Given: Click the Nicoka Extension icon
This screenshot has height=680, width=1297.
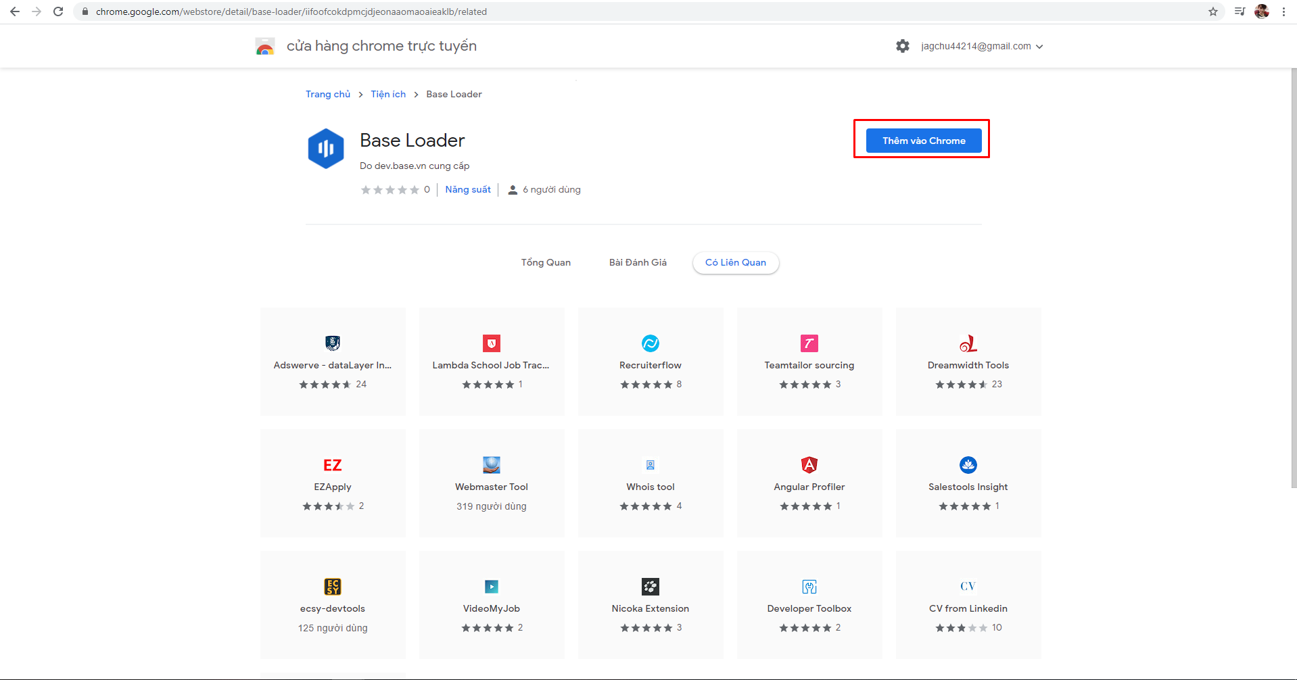Looking at the screenshot, I should tap(651, 587).
